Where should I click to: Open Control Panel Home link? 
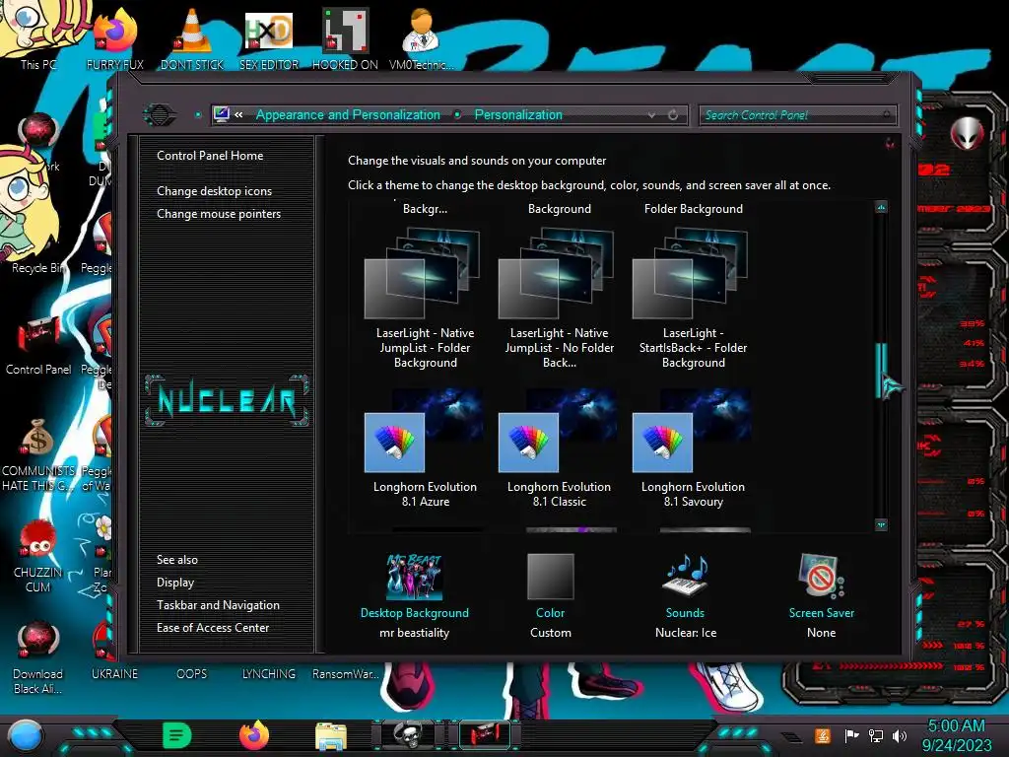(210, 155)
